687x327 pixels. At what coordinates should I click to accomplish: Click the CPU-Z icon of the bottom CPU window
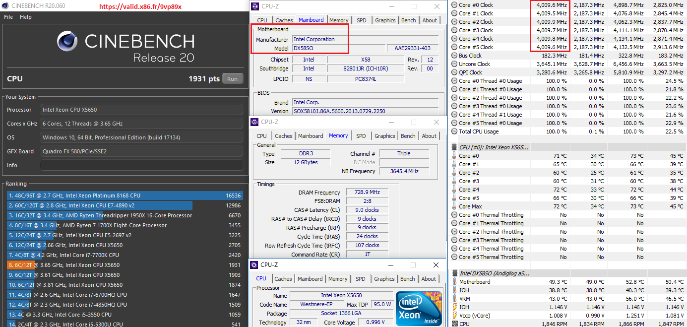click(x=254, y=265)
